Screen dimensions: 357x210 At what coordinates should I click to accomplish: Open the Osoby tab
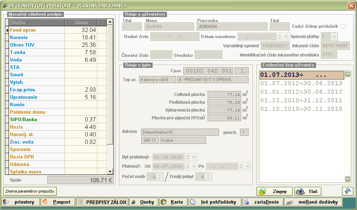coord(144,202)
